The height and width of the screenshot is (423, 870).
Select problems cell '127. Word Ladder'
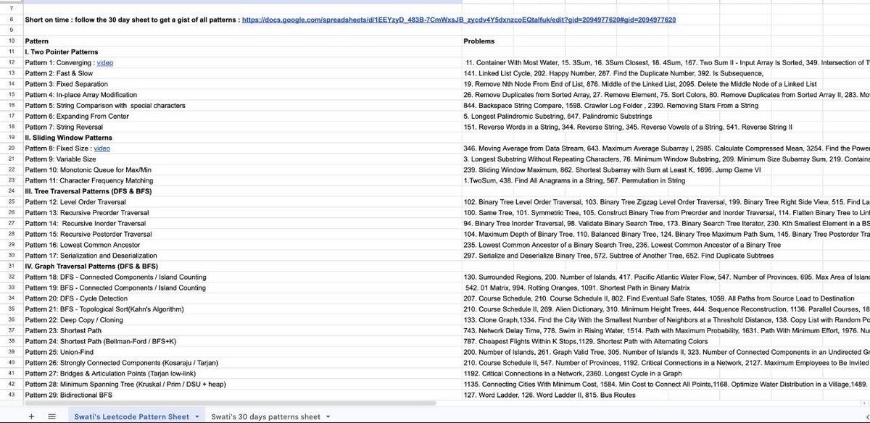point(666,394)
